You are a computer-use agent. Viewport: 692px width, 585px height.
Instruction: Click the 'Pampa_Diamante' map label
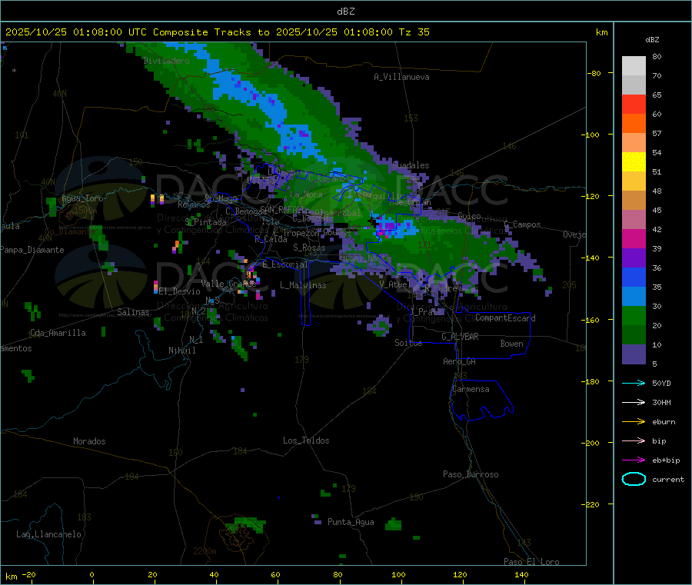[x=32, y=250]
